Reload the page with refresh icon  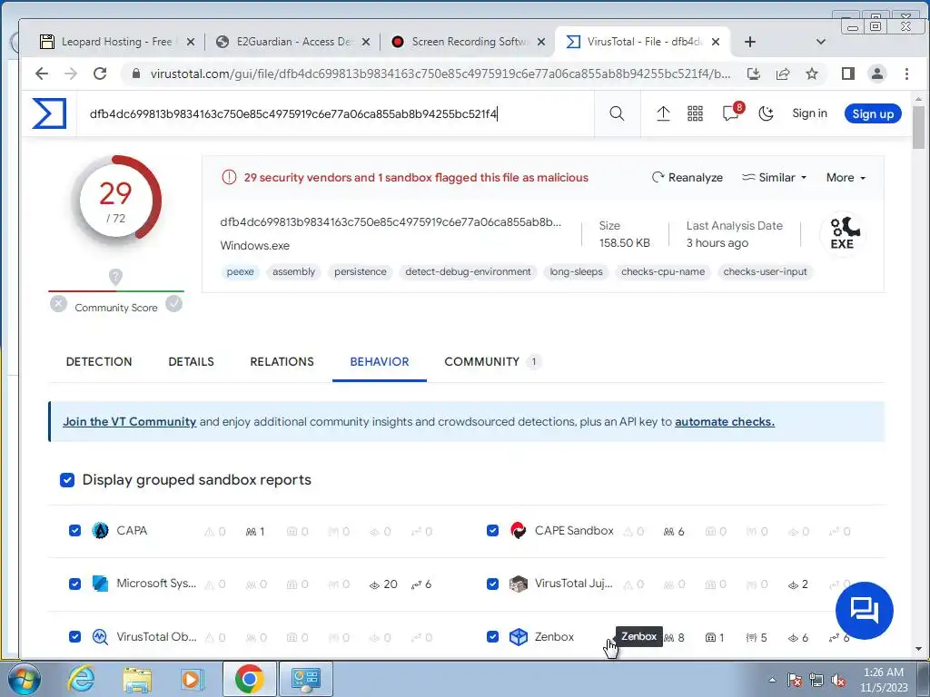click(x=100, y=74)
